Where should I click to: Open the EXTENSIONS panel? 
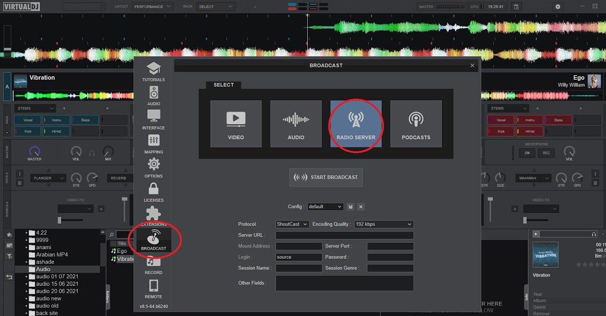click(x=153, y=216)
